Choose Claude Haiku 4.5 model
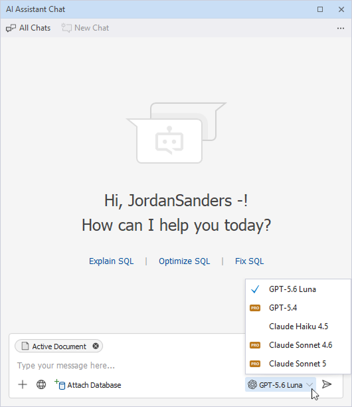 coord(298,327)
